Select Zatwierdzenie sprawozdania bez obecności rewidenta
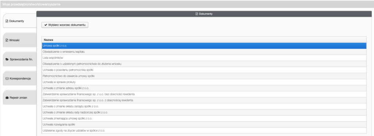The height and width of the screenshot is (136, 374). pos(204,94)
